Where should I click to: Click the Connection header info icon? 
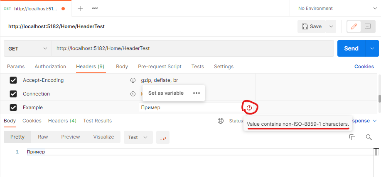(133, 94)
